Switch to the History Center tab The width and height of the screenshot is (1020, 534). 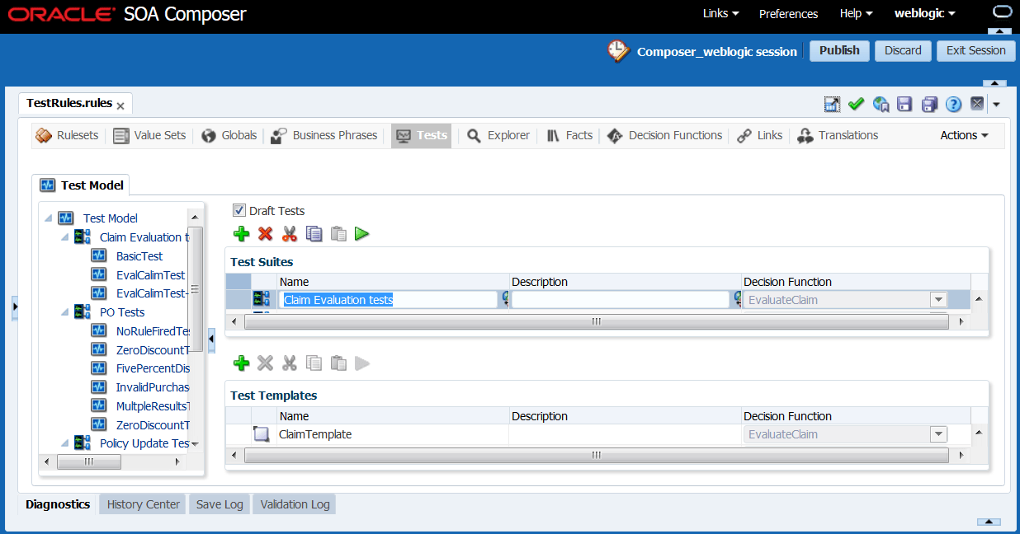coord(144,504)
